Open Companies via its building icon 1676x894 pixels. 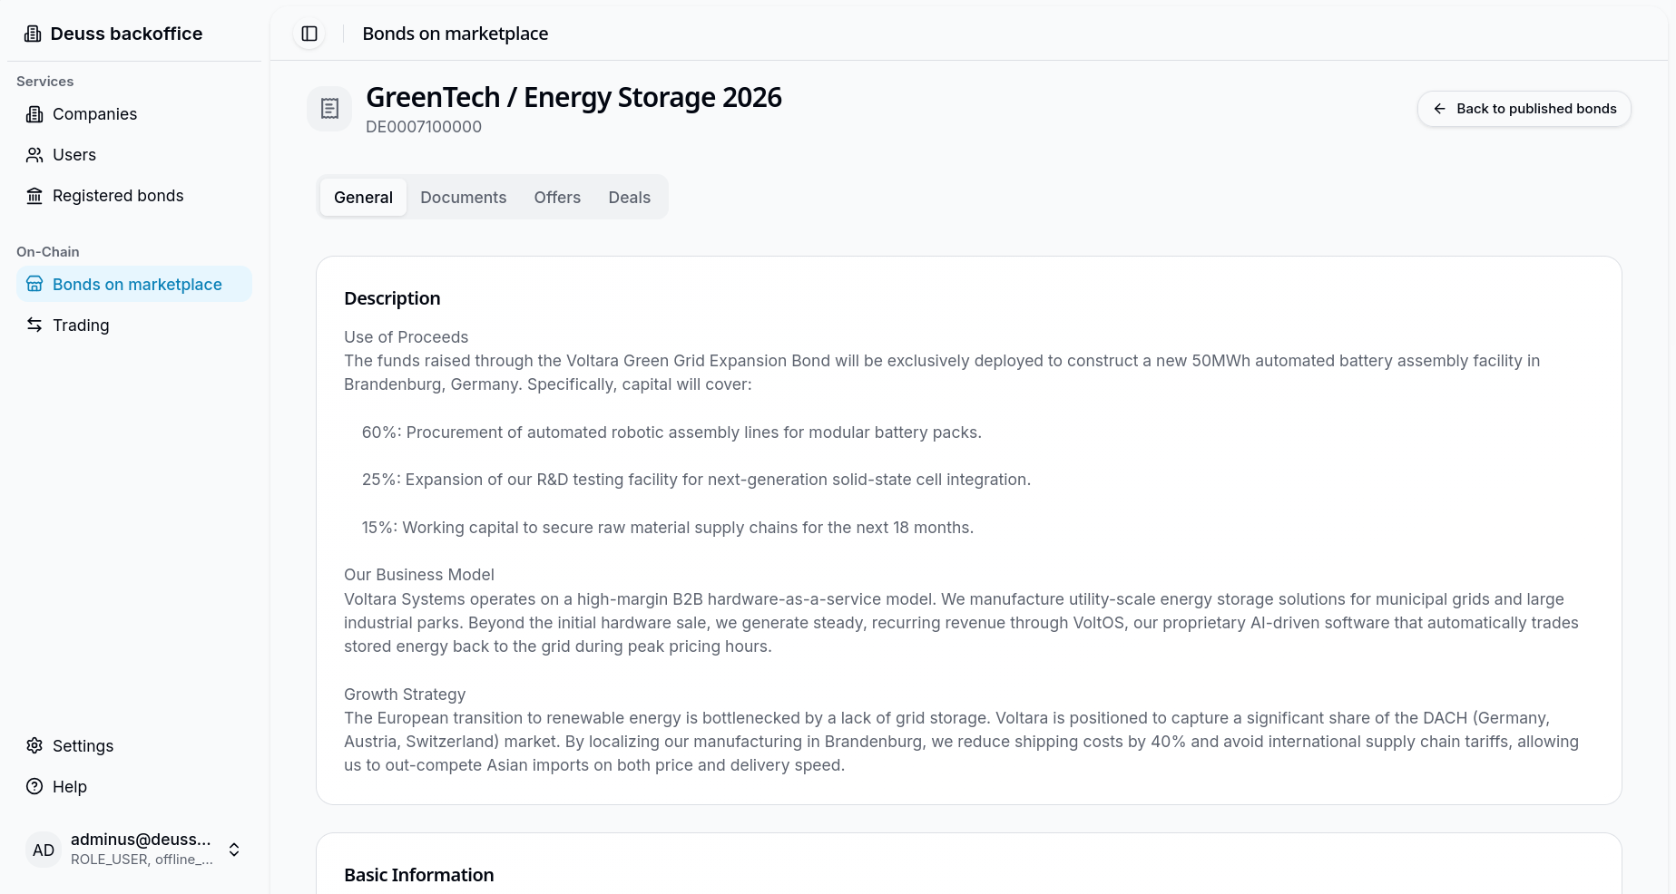click(x=34, y=114)
